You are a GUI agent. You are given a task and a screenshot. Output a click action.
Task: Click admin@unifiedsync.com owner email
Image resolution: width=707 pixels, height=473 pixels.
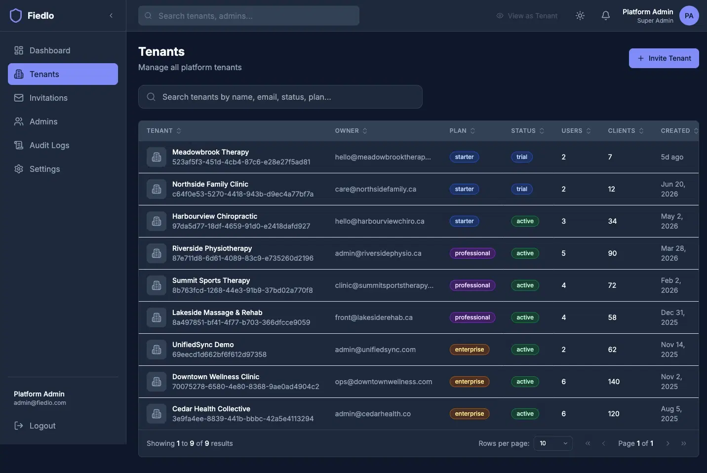(375, 350)
